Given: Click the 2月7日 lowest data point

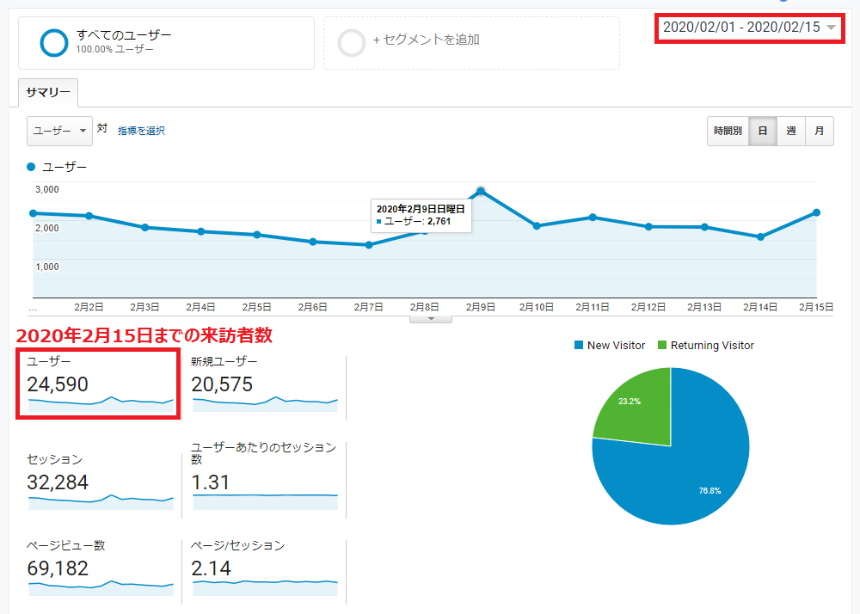Looking at the screenshot, I should point(369,245).
